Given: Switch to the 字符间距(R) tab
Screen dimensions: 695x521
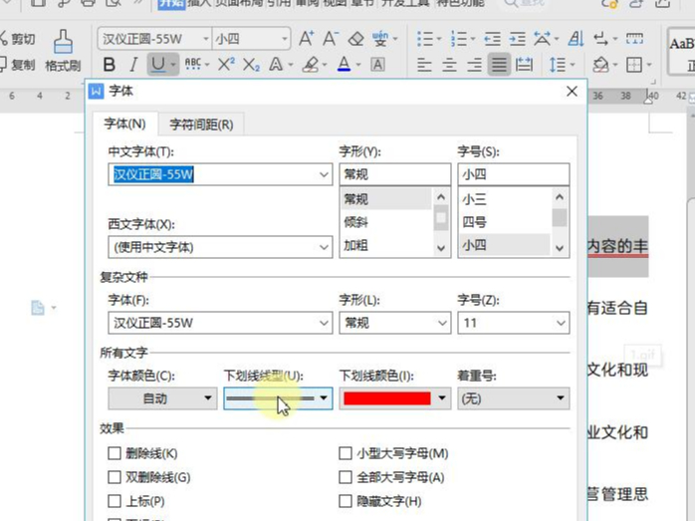Looking at the screenshot, I should pyautogui.click(x=201, y=125).
